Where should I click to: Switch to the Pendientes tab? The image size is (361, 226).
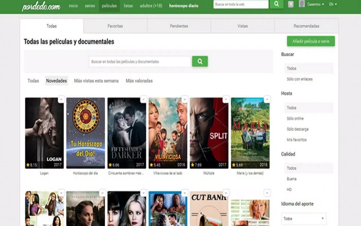[x=179, y=26]
